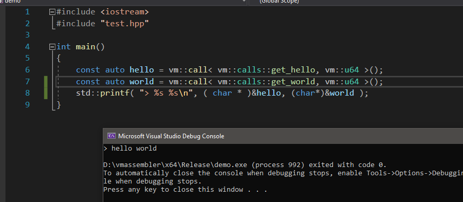The width and height of the screenshot is (463, 202).
Task: Click the "To automatically close the console" line
Action: pyautogui.click(x=283, y=173)
